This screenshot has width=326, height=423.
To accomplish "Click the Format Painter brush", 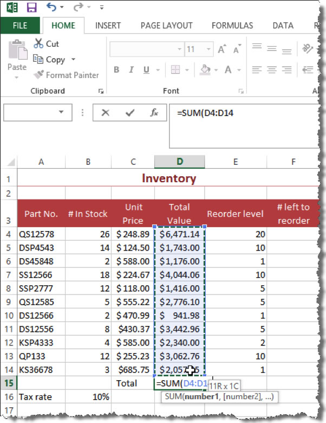I will [x=66, y=75].
